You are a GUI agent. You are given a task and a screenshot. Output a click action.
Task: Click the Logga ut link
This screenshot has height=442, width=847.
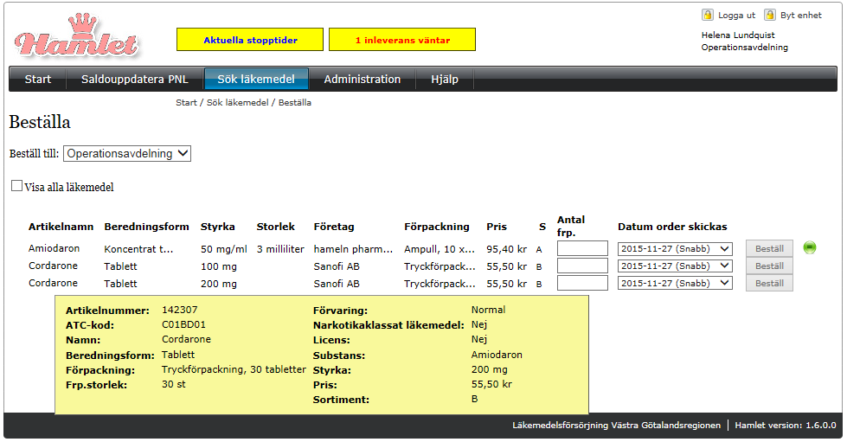(736, 15)
